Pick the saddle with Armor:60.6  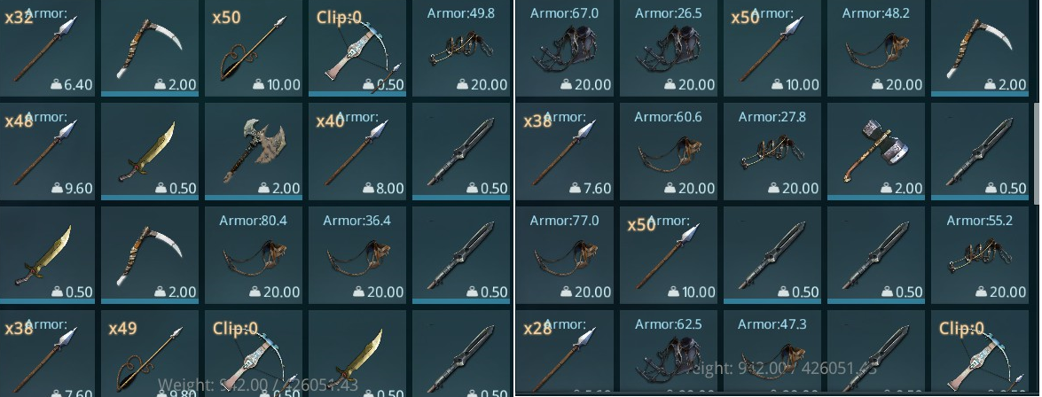(x=668, y=152)
